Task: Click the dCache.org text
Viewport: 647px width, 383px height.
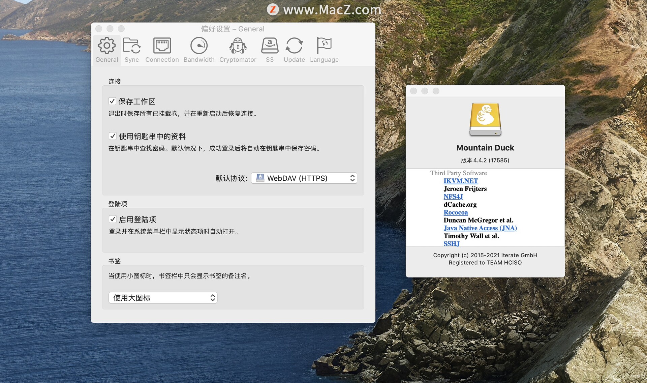Action: tap(460, 204)
